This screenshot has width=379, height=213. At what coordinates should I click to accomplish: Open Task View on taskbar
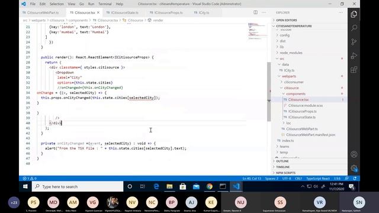click(143, 186)
